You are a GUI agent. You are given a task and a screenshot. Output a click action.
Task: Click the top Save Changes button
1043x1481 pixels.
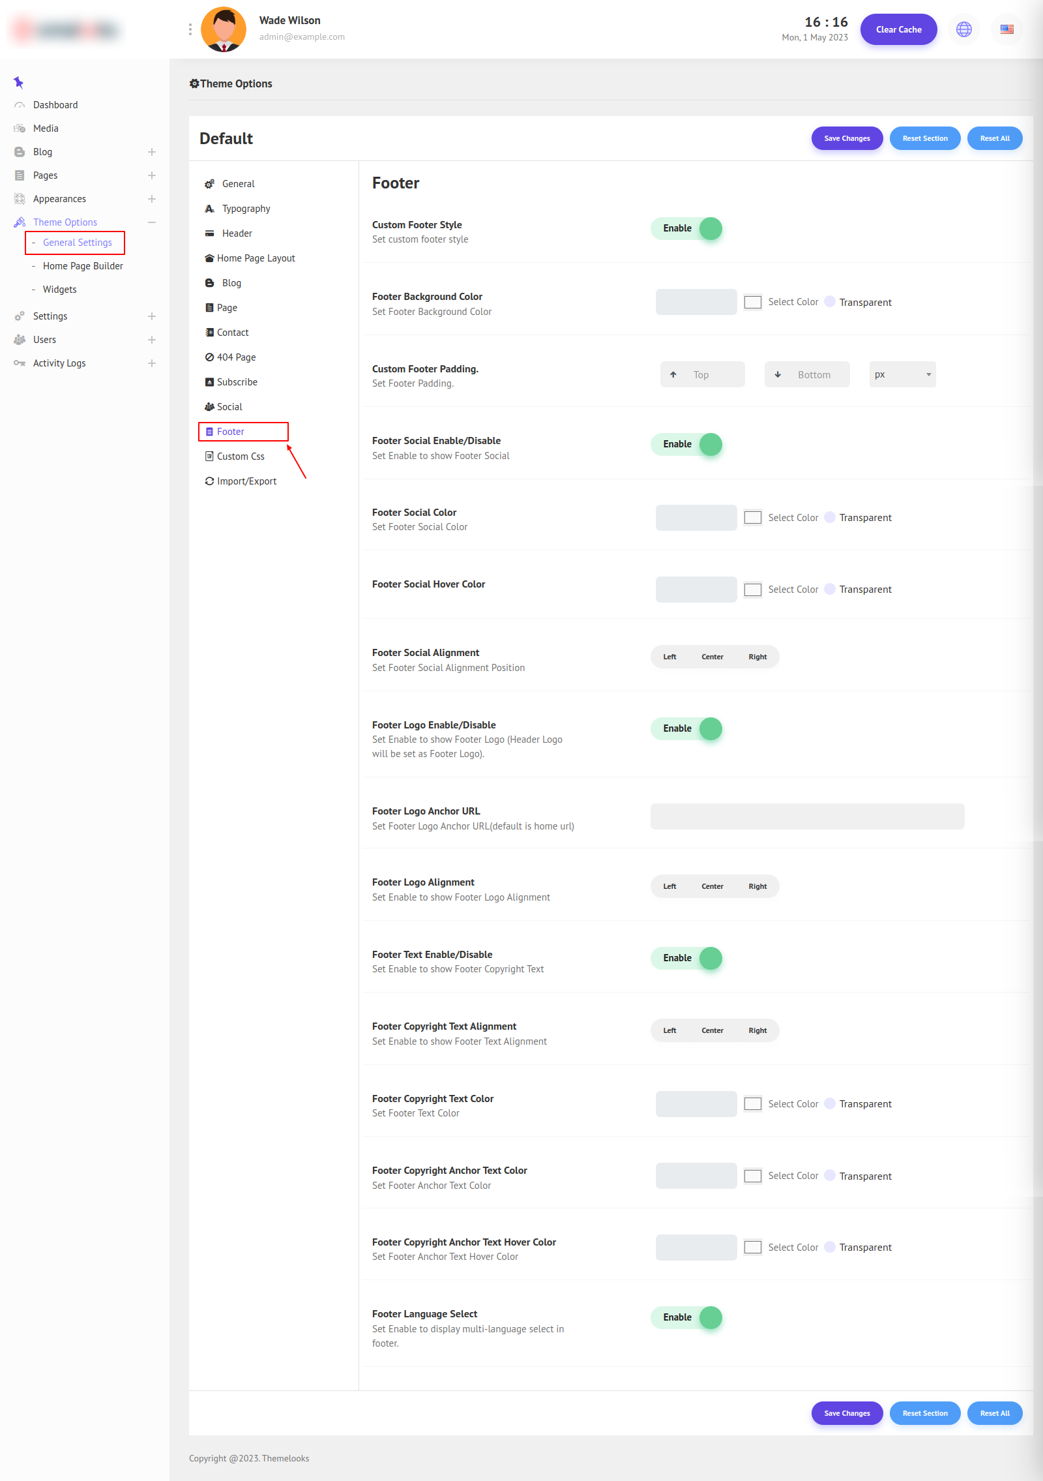tap(847, 138)
